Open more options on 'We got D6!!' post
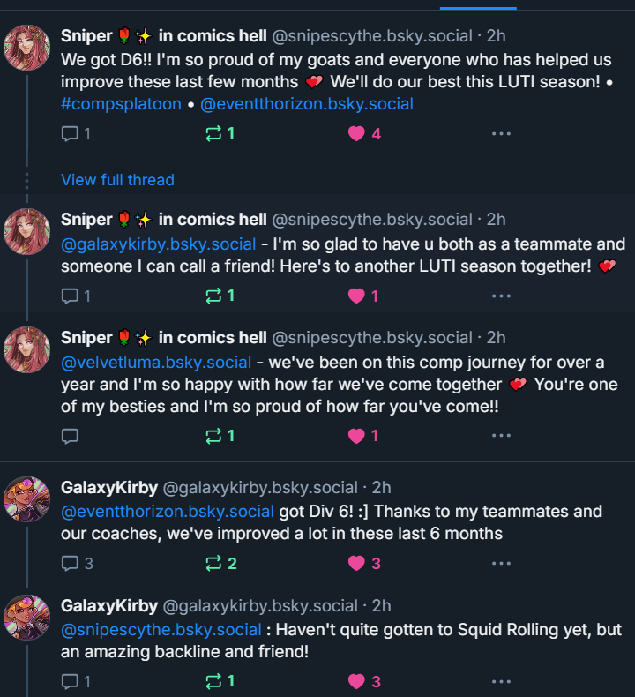Screen dimensions: 635x697 pyautogui.click(x=501, y=134)
